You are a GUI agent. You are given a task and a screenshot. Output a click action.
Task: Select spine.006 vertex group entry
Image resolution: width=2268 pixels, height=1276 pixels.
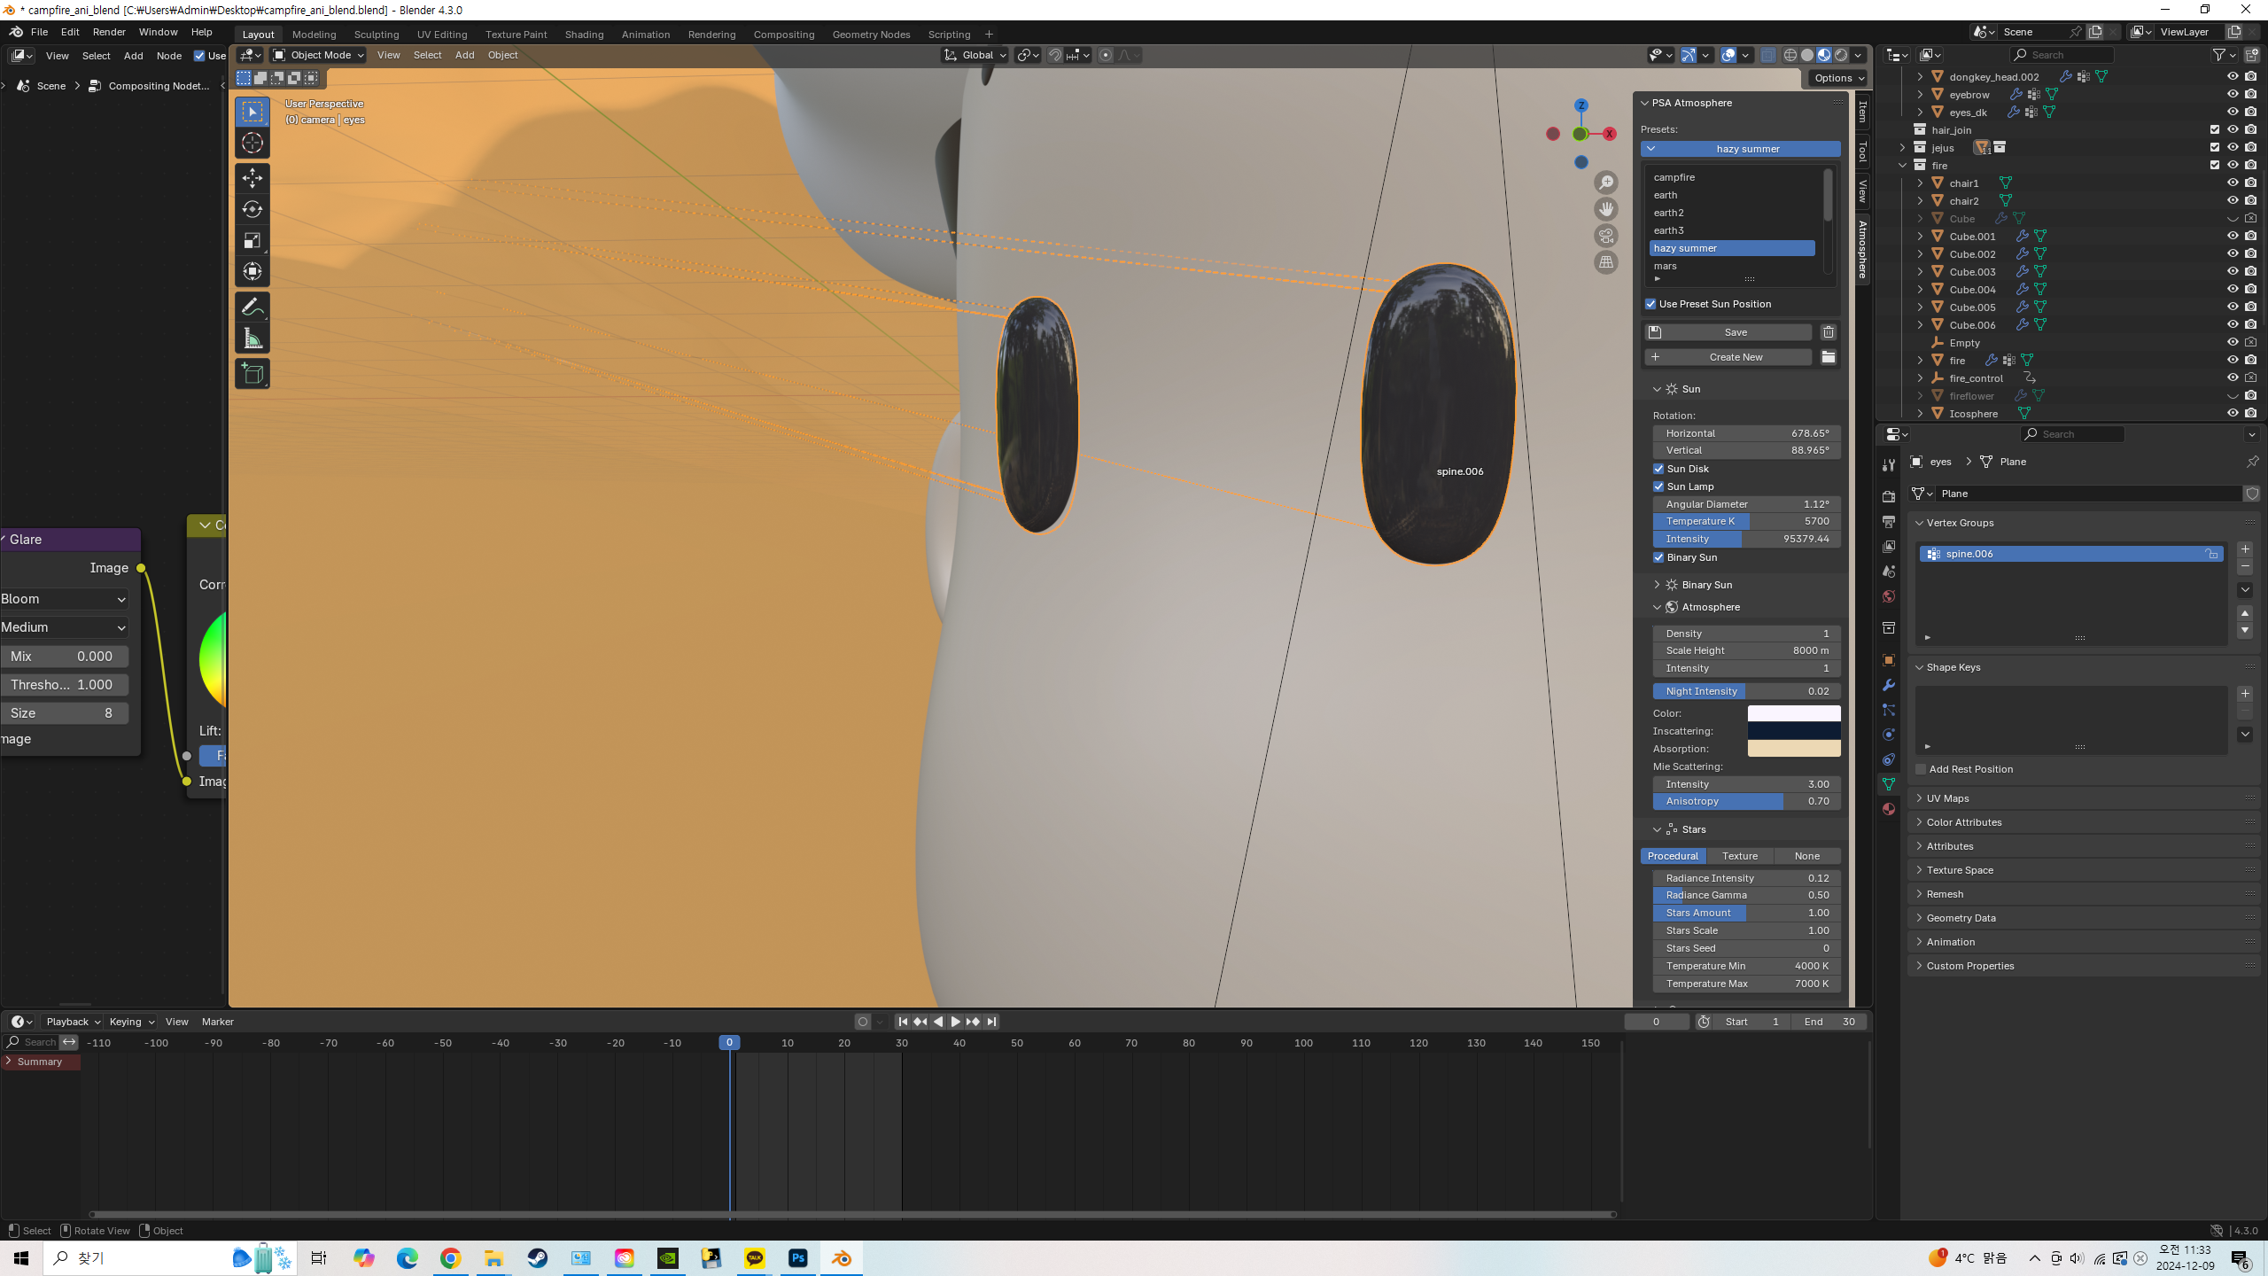coord(2070,554)
